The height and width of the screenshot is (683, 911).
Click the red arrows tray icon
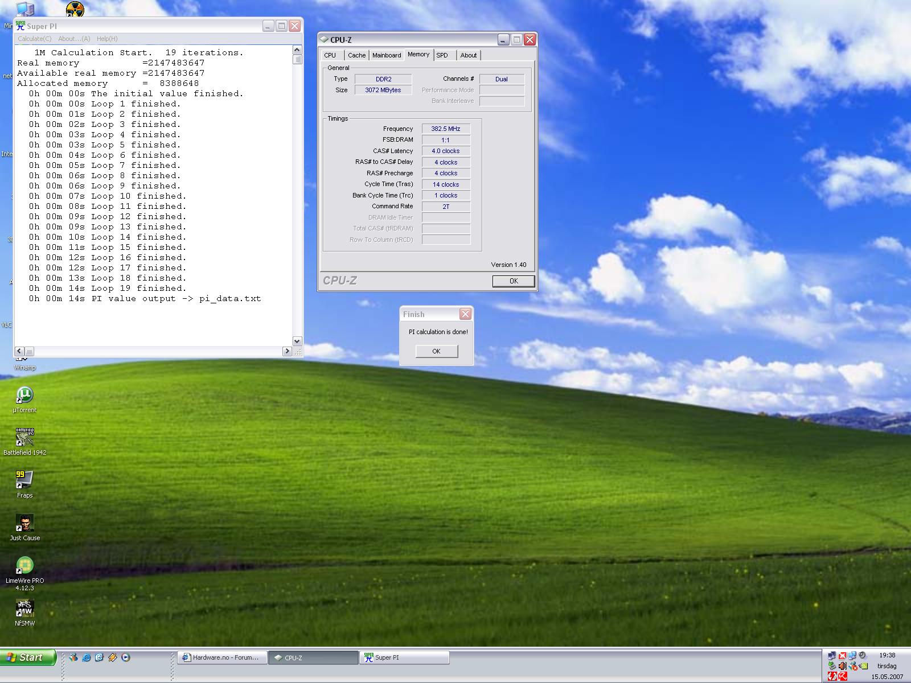pyautogui.click(x=832, y=676)
